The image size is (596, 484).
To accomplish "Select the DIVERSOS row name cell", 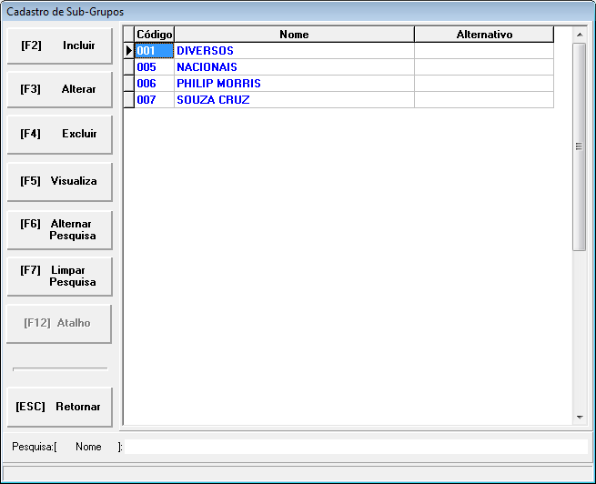I will [x=294, y=51].
